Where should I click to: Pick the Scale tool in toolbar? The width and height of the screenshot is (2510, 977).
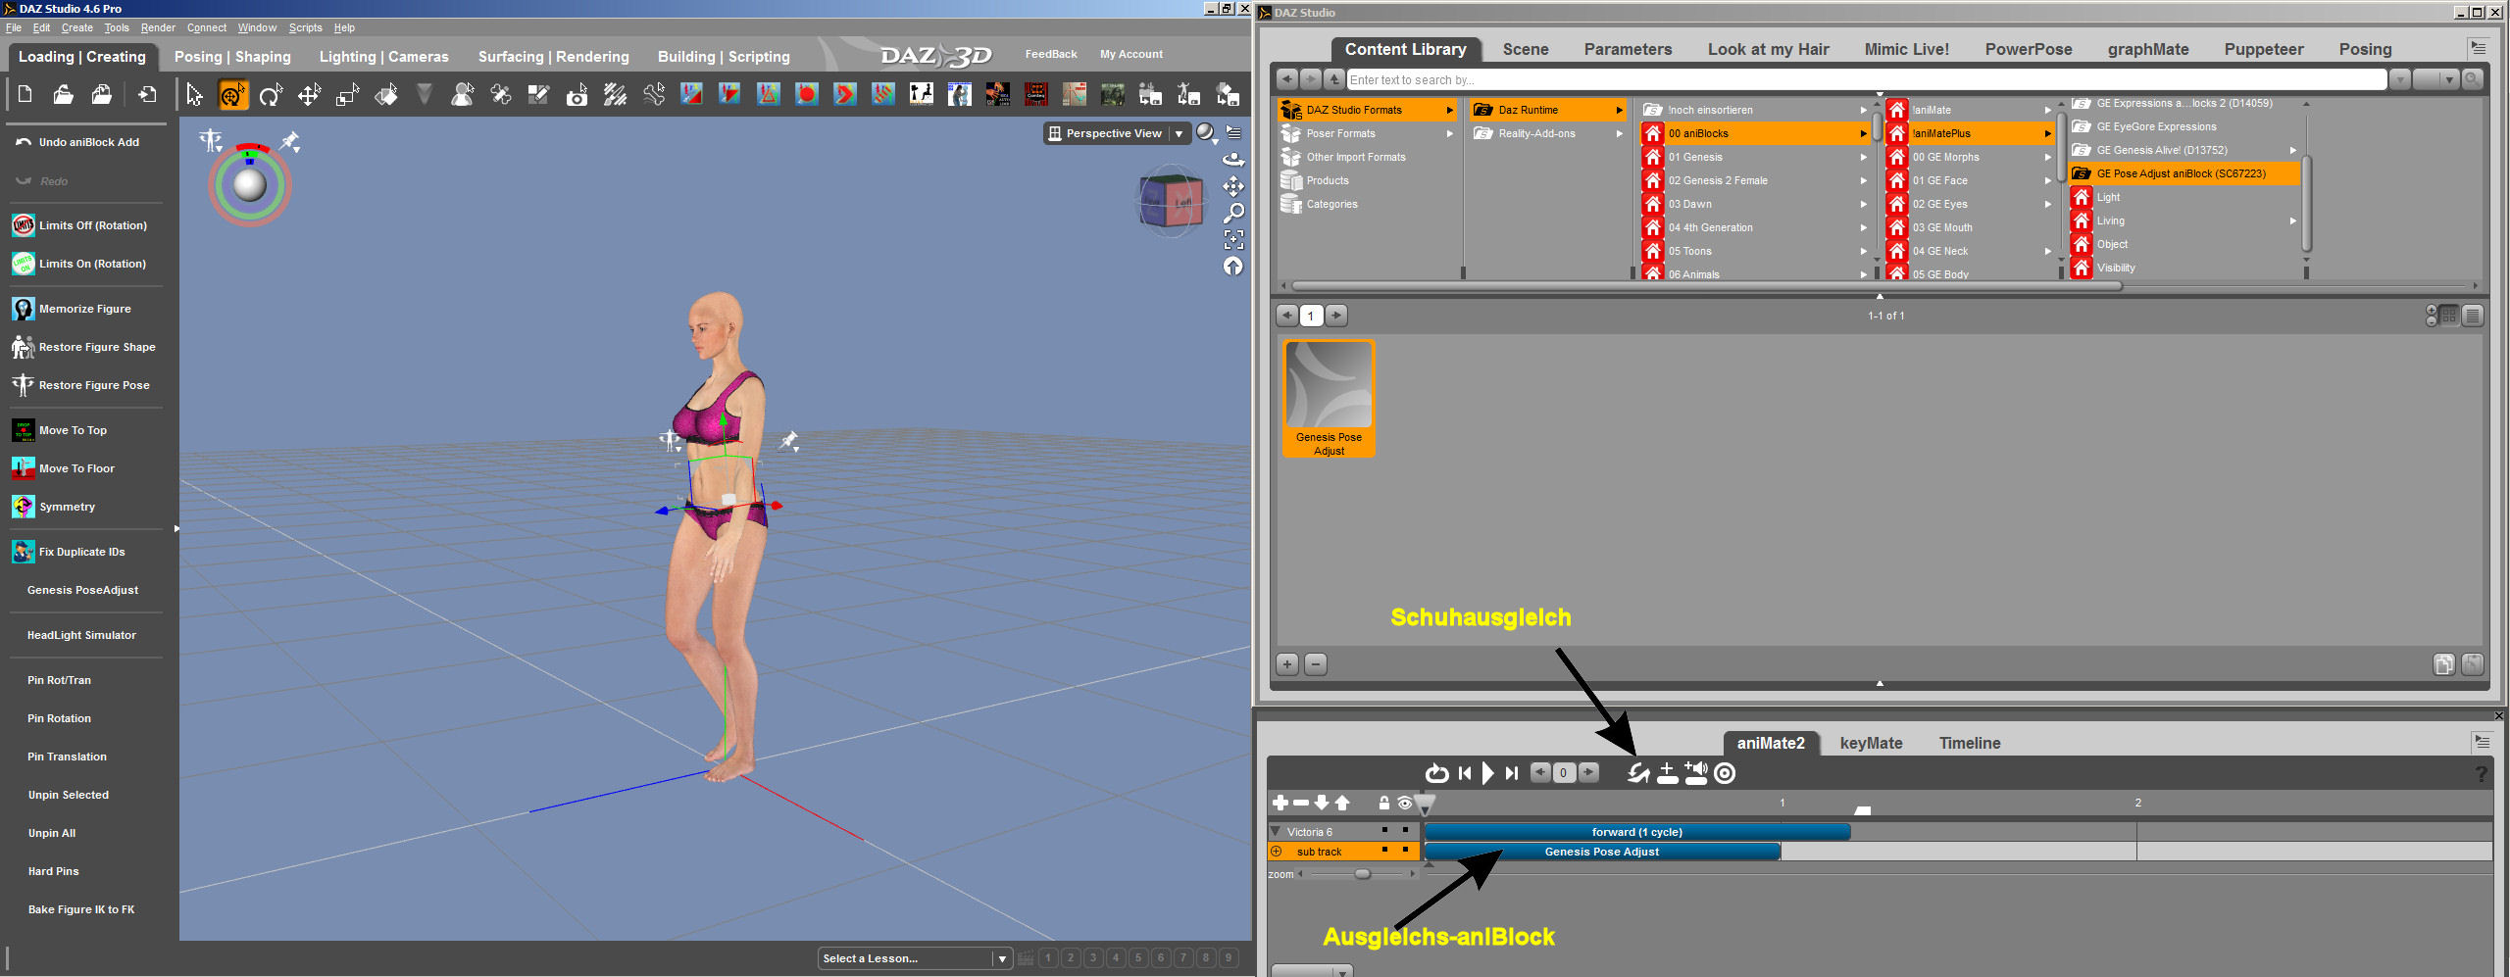coord(347,94)
